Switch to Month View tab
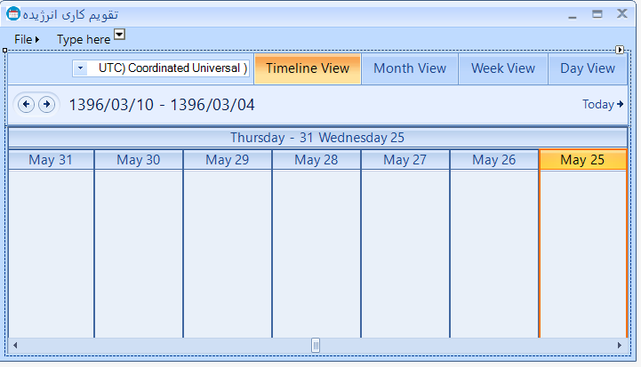 (410, 68)
